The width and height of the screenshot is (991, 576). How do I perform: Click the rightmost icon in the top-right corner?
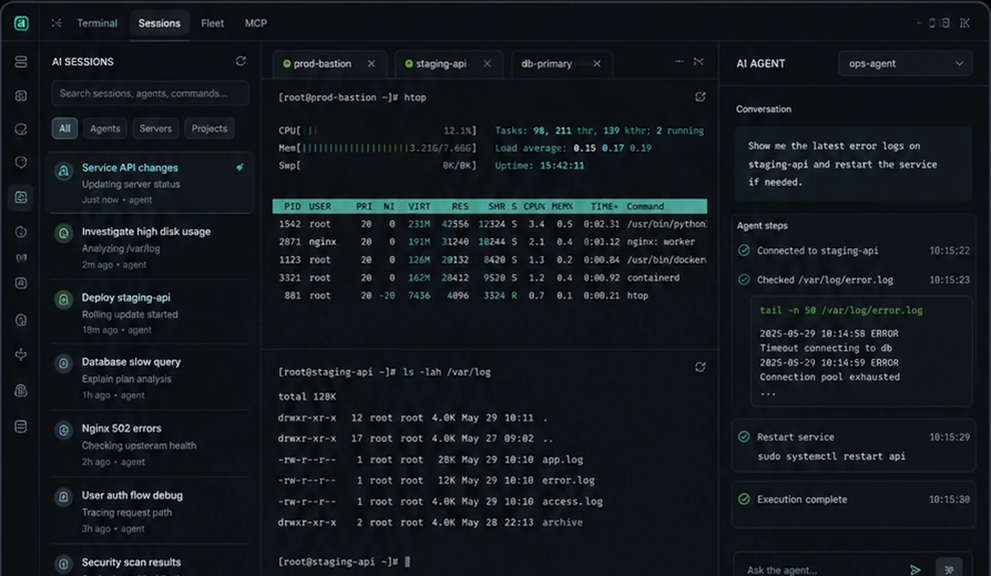tap(964, 23)
